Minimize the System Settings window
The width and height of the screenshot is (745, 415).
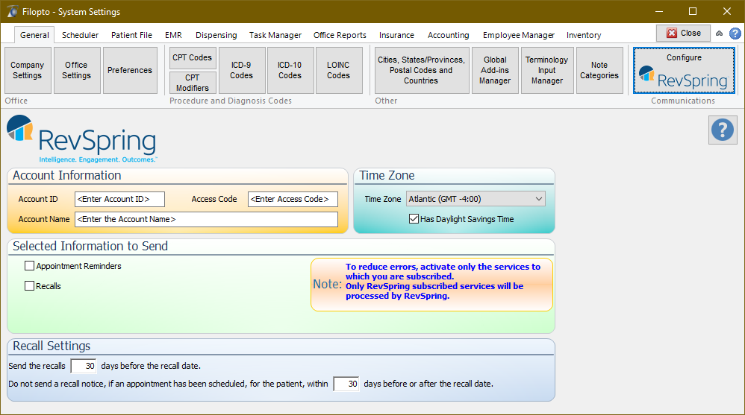[658, 11]
